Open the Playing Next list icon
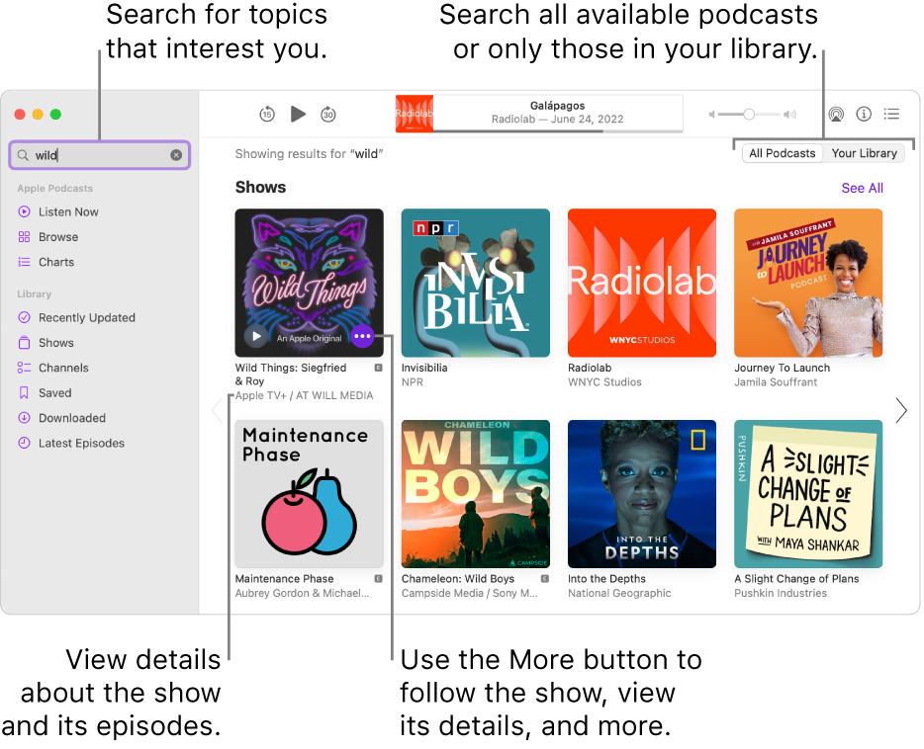Screen dimensions: 924x749 [891, 115]
